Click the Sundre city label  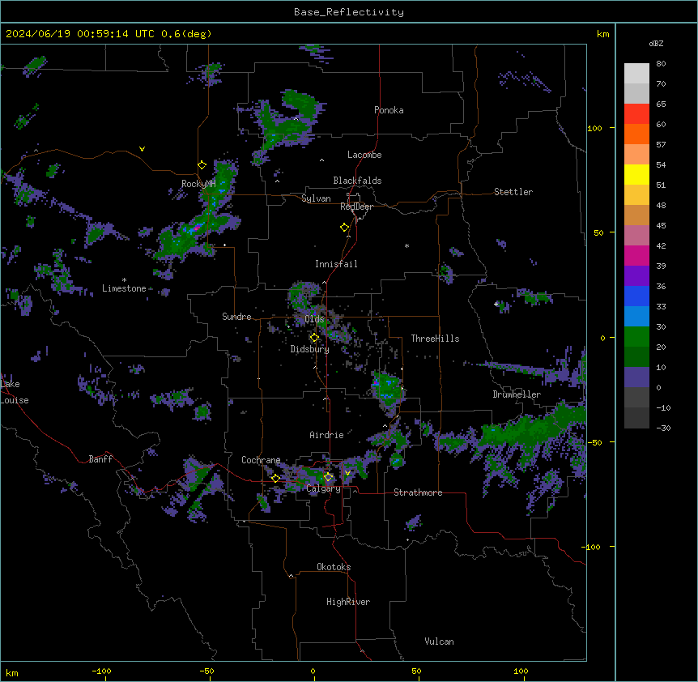(236, 317)
